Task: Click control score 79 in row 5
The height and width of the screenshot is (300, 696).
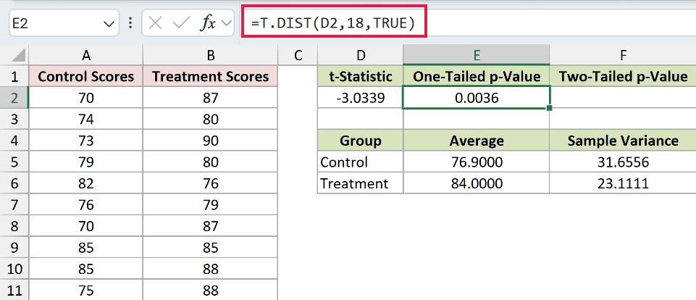Action: [x=86, y=162]
